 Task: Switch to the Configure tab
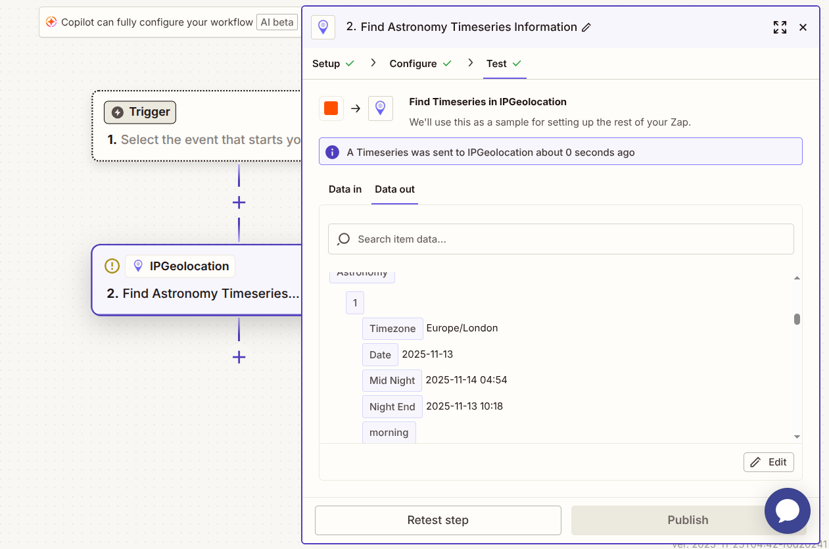[x=413, y=64]
